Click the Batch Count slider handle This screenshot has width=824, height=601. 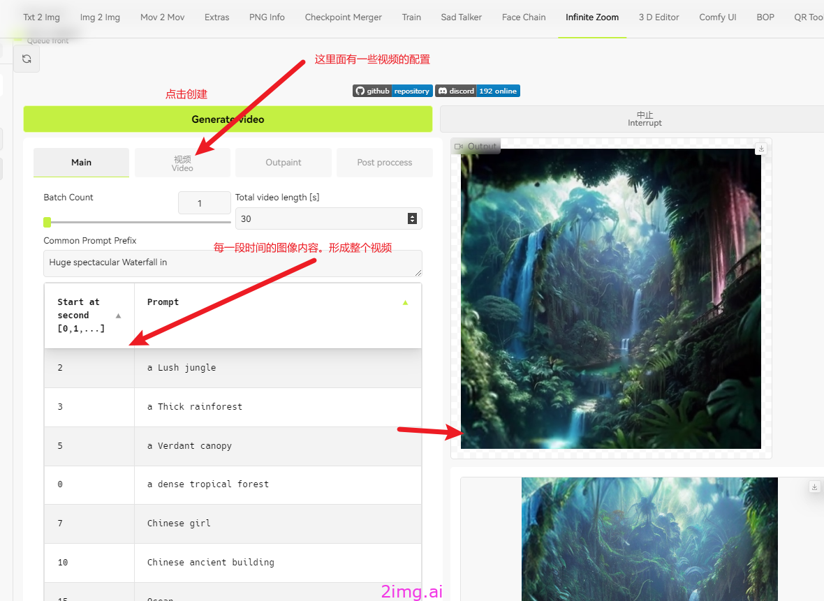(47, 222)
